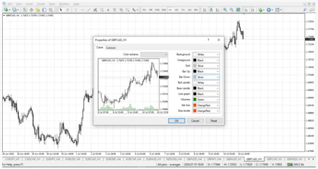Toggle Chart Shift button
This screenshot has width=318, height=169.
pyautogui.click(x=253, y=10)
